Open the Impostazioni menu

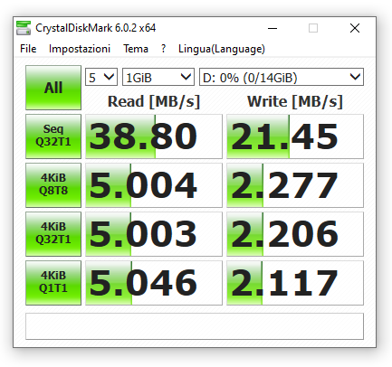point(80,49)
